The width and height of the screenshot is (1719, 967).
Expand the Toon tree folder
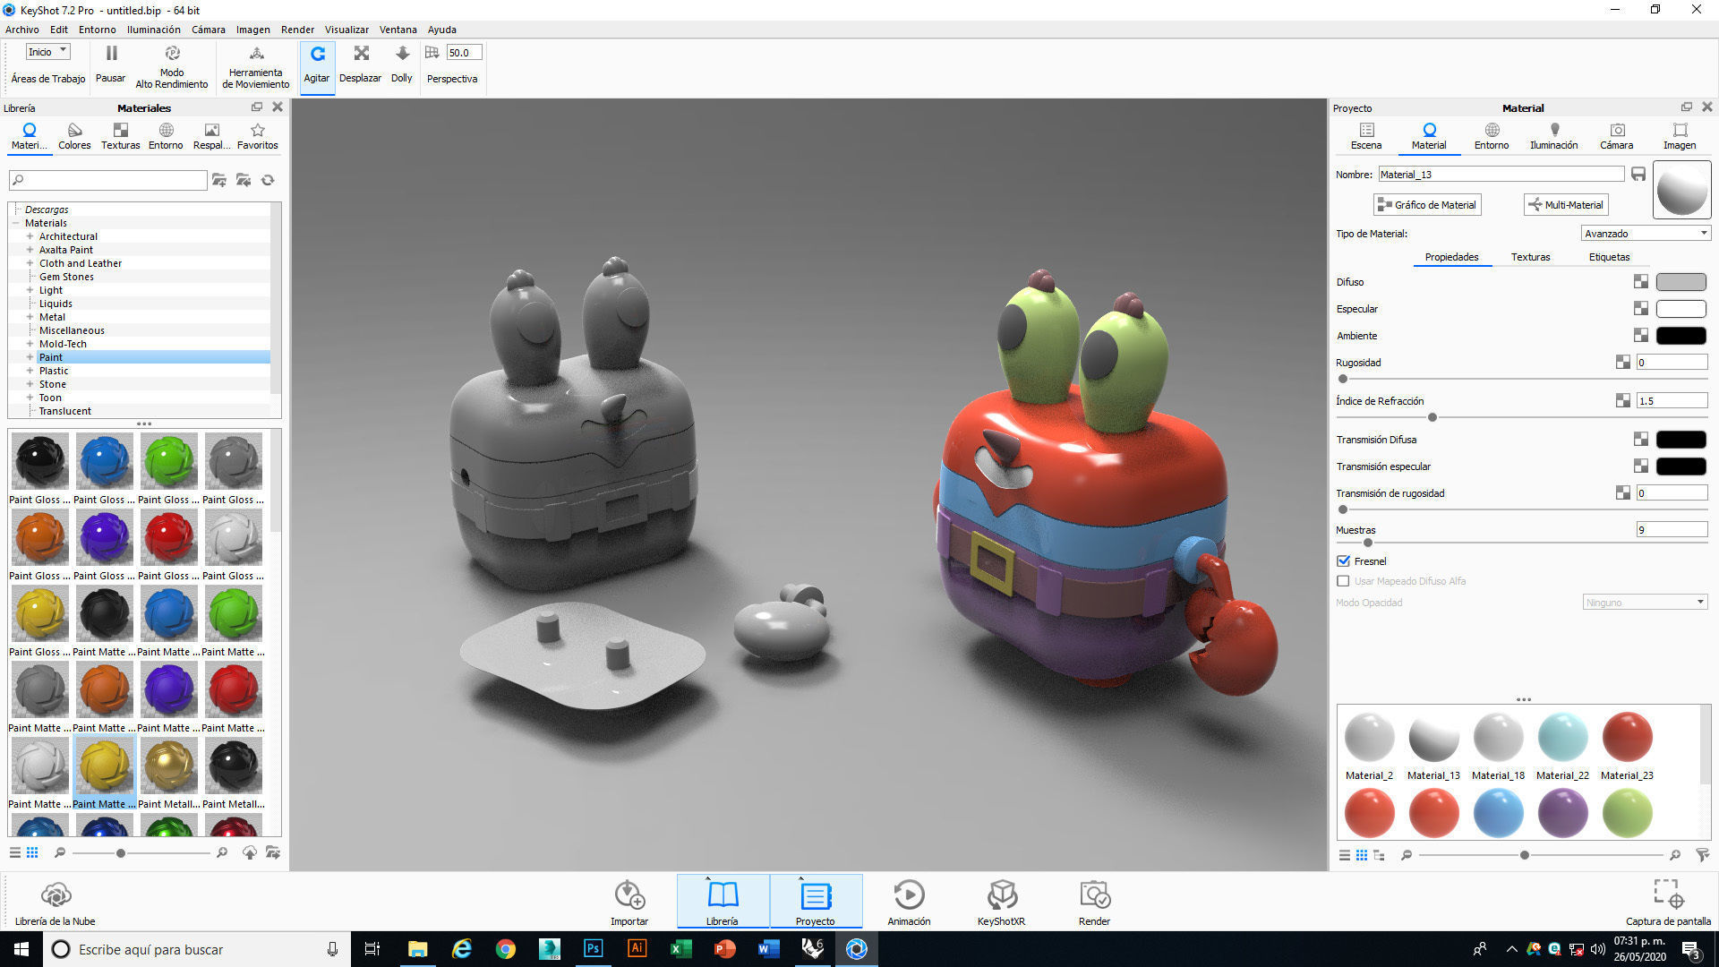click(30, 398)
